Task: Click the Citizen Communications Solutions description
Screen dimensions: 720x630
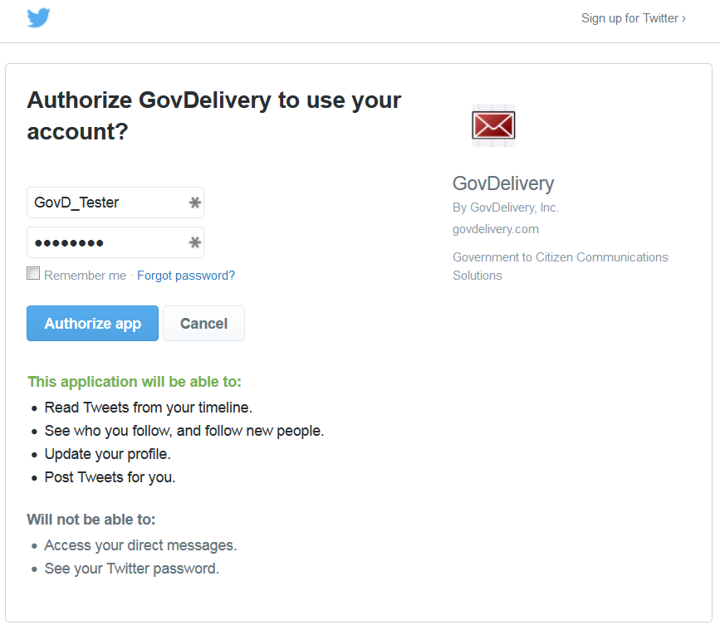Action: click(x=560, y=266)
